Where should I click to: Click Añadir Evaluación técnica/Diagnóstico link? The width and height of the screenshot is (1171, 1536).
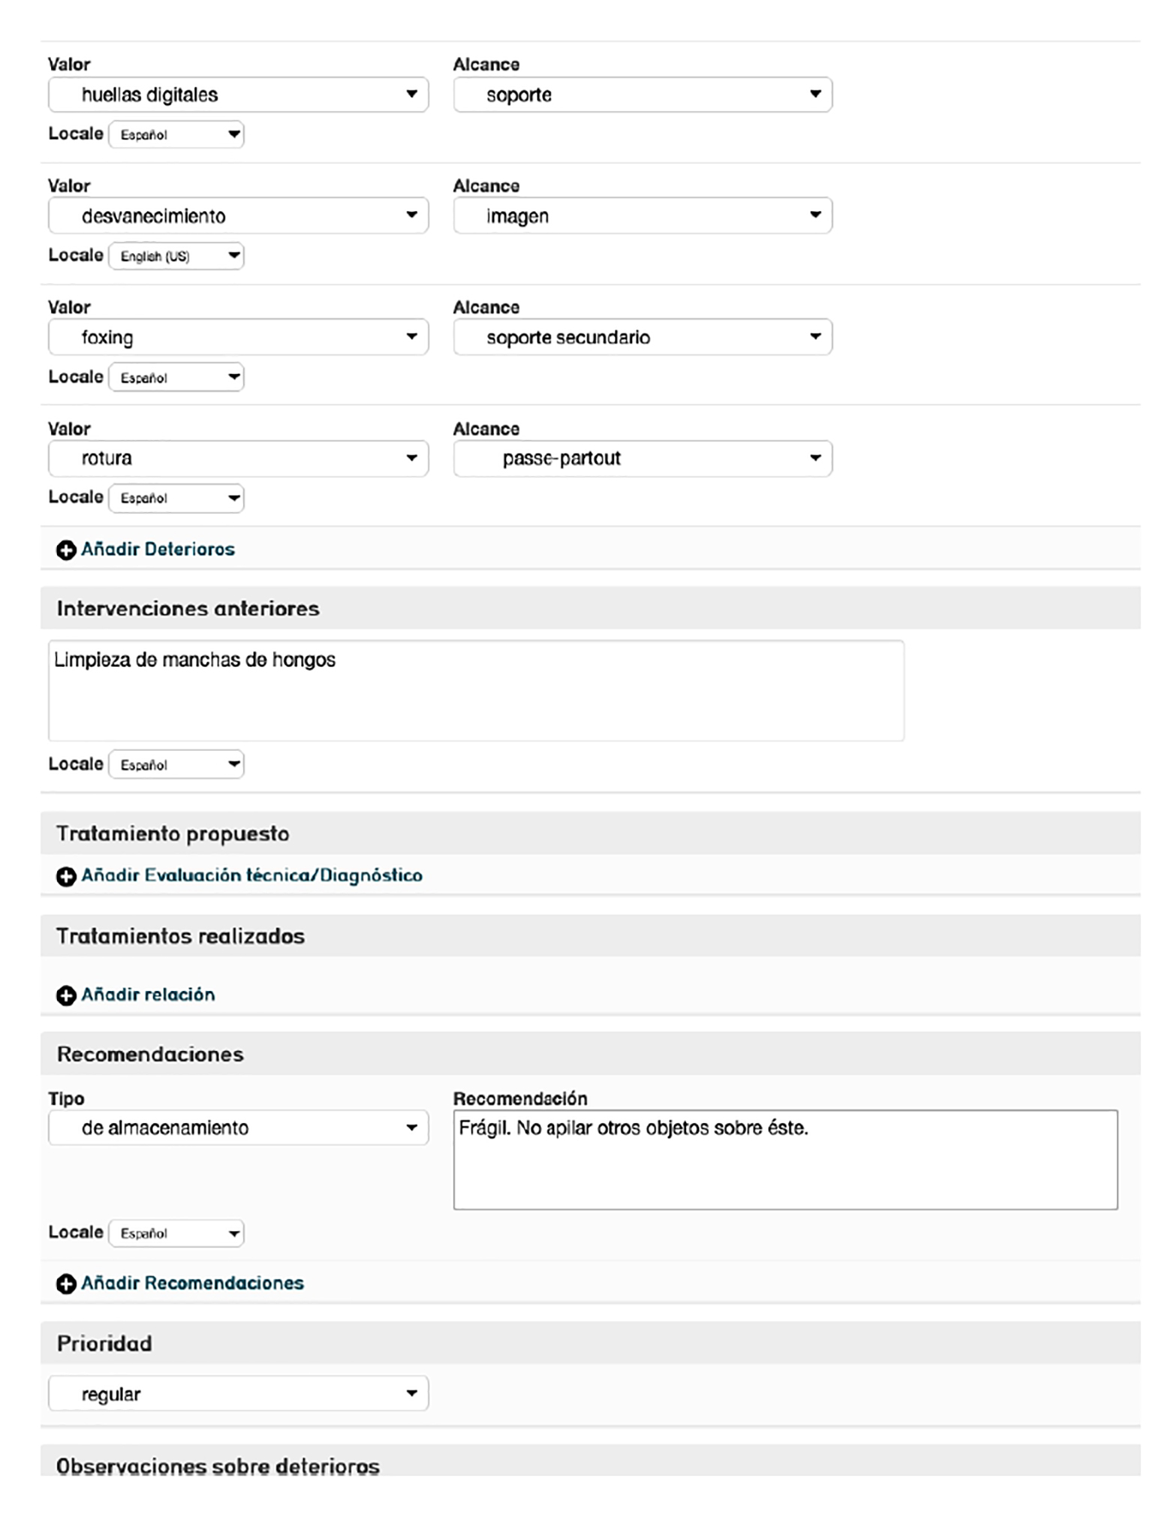pos(251,875)
